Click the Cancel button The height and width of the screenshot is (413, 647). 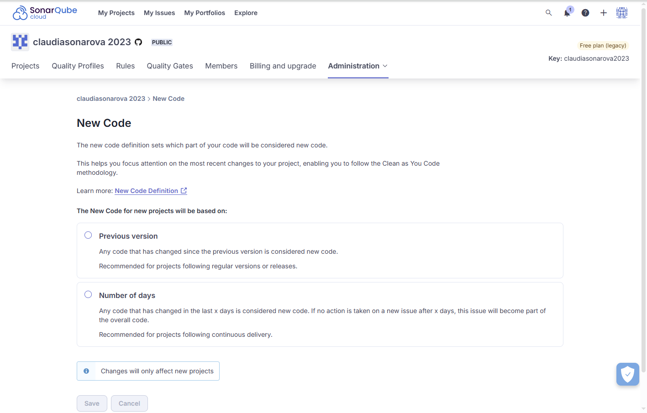pyautogui.click(x=129, y=403)
